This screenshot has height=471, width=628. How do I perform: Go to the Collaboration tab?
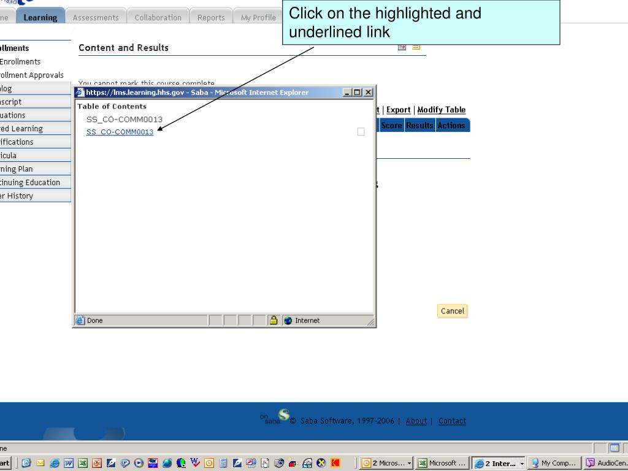point(158,17)
